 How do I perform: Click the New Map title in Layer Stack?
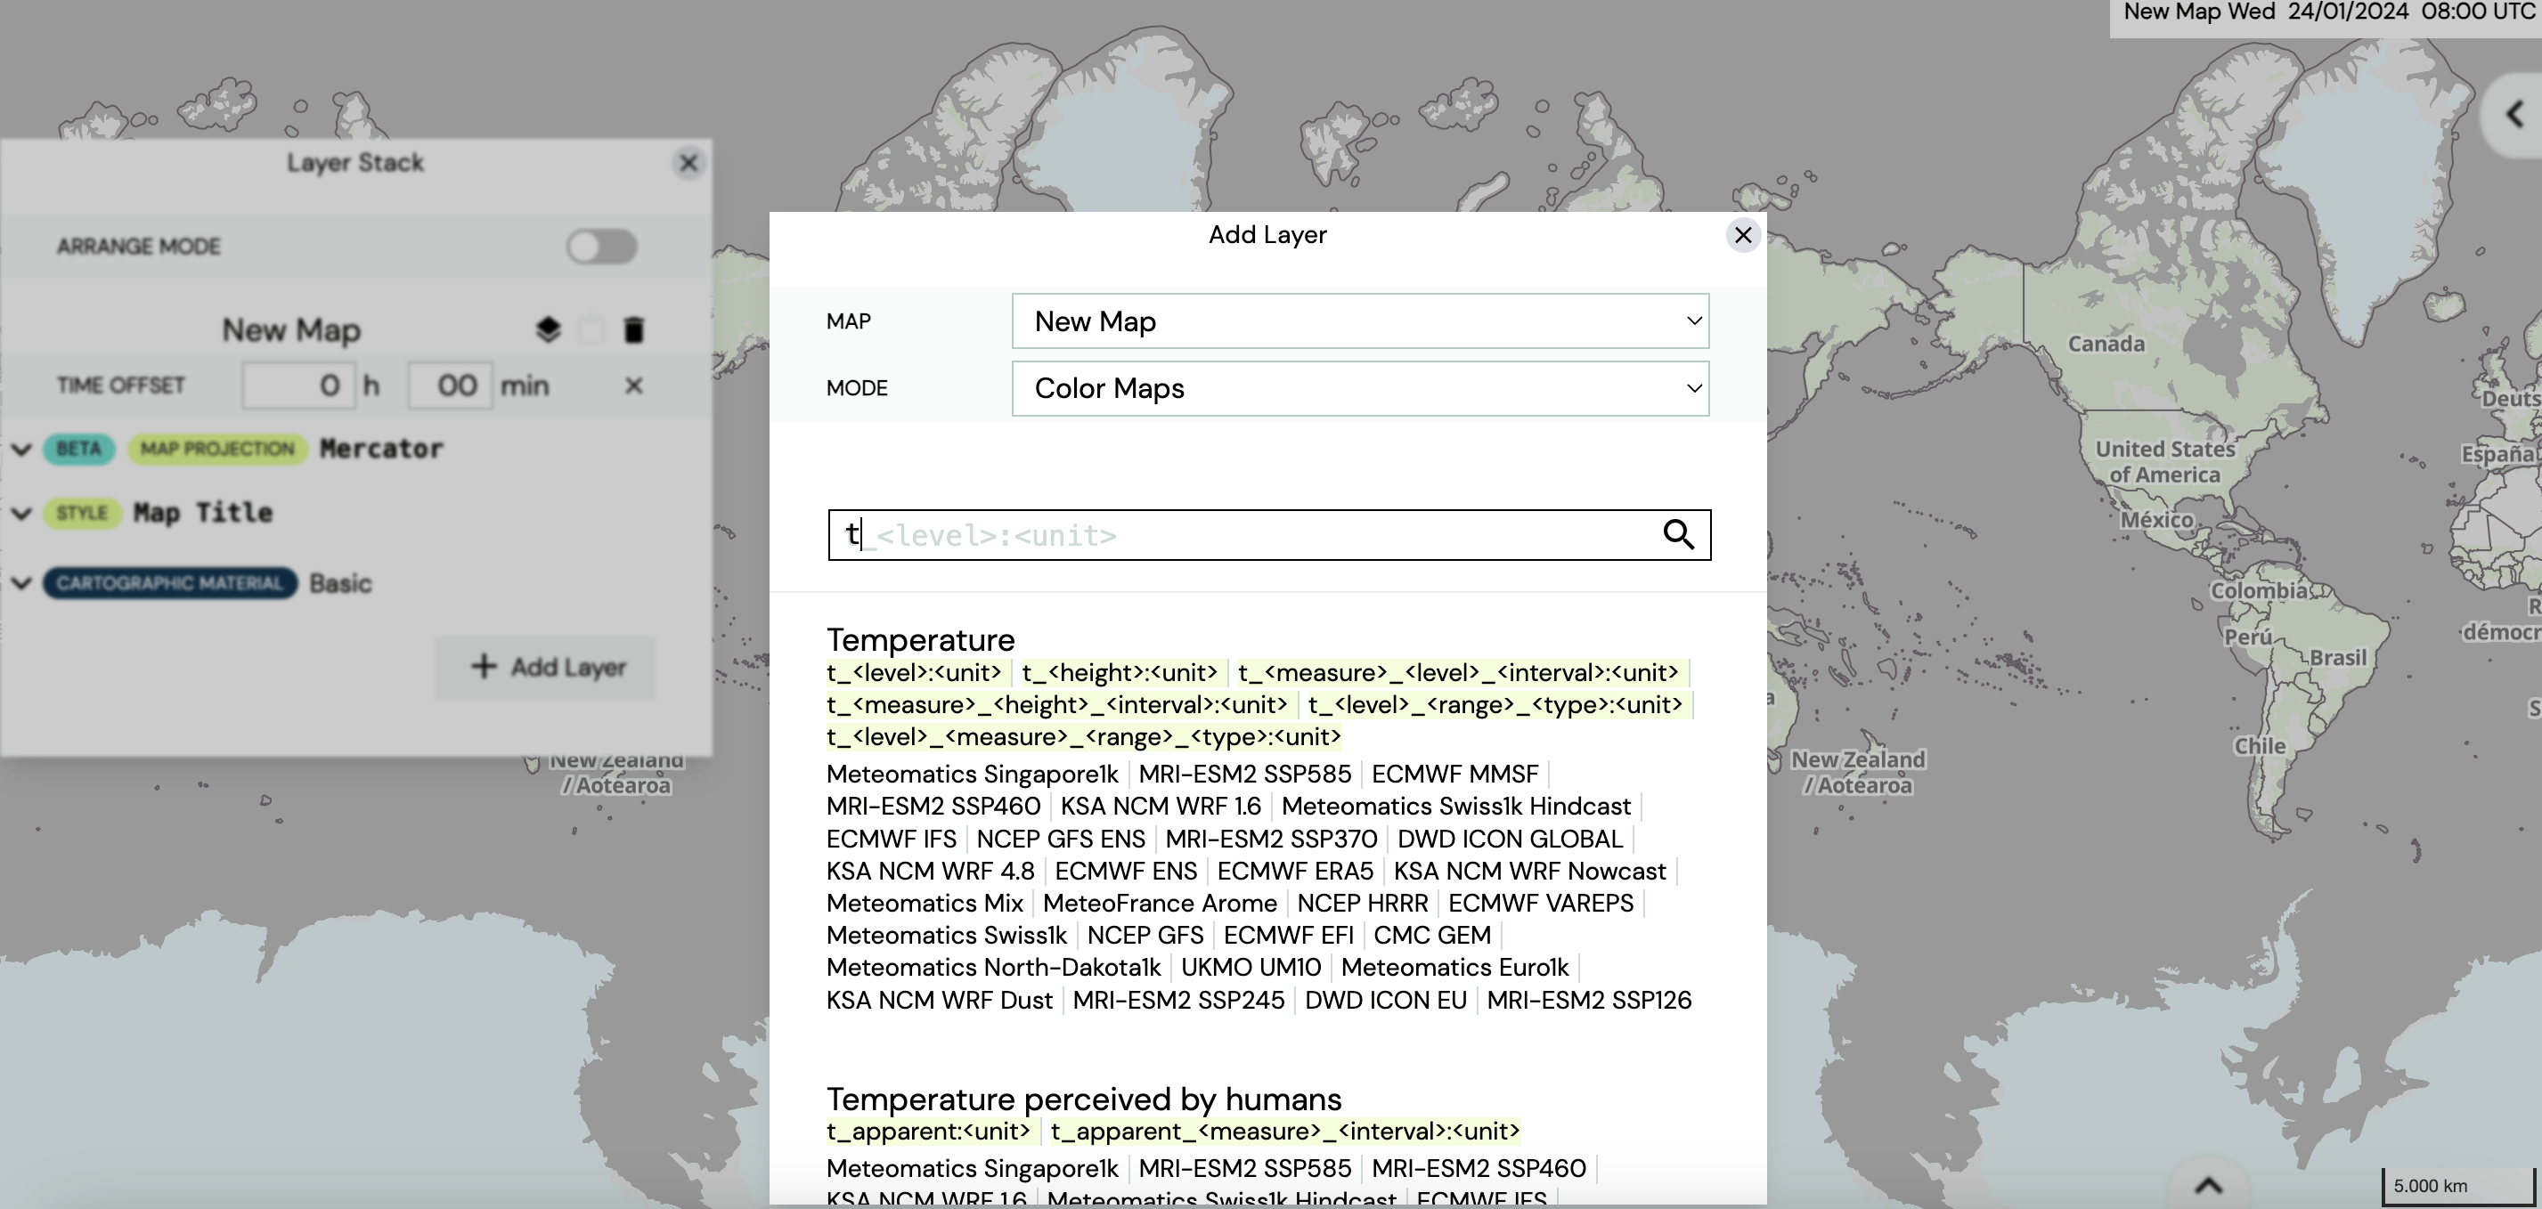291,330
